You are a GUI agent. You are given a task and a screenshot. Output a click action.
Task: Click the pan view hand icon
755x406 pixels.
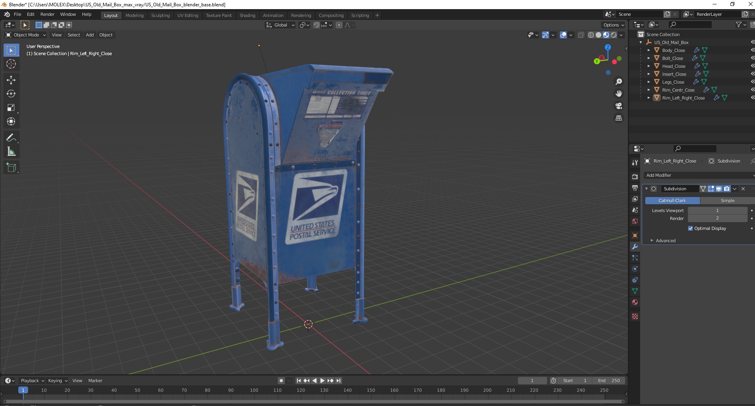coord(618,94)
